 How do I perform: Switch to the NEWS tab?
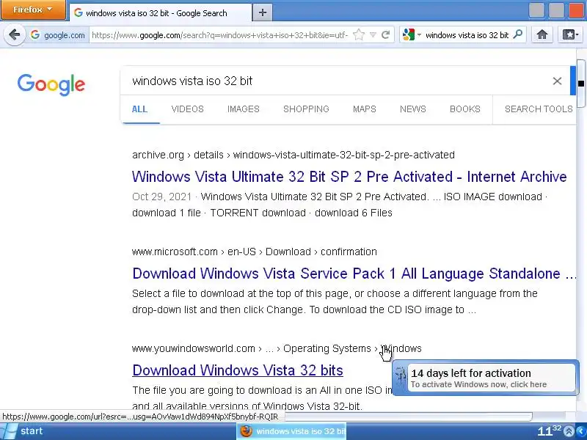click(413, 109)
